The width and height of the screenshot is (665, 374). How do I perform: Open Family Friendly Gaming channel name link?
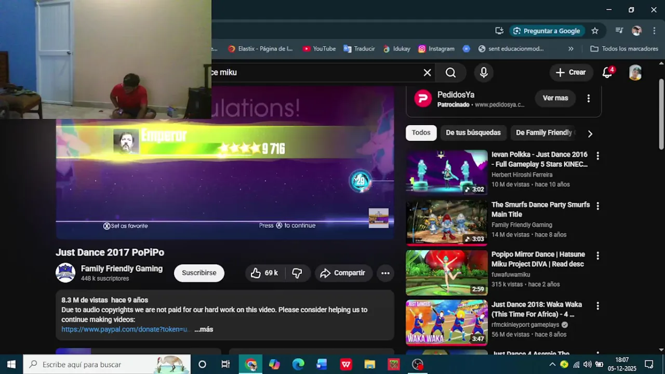pyautogui.click(x=122, y=269)
